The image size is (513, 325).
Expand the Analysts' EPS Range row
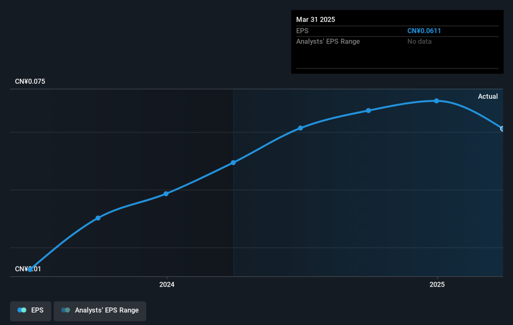tap(328, 41)
